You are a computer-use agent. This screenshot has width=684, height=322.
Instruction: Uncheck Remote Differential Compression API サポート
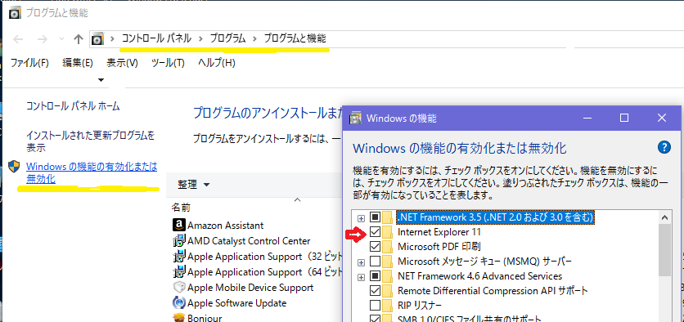pyautogui.click(x=376, y=290)
